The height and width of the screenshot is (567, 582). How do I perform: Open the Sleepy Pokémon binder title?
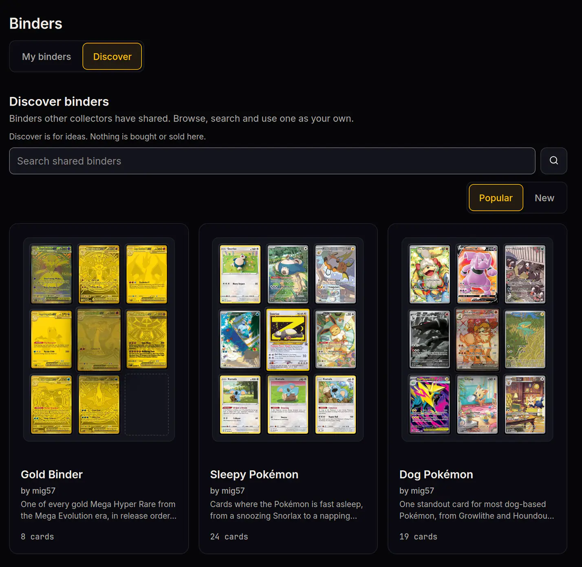254,474
